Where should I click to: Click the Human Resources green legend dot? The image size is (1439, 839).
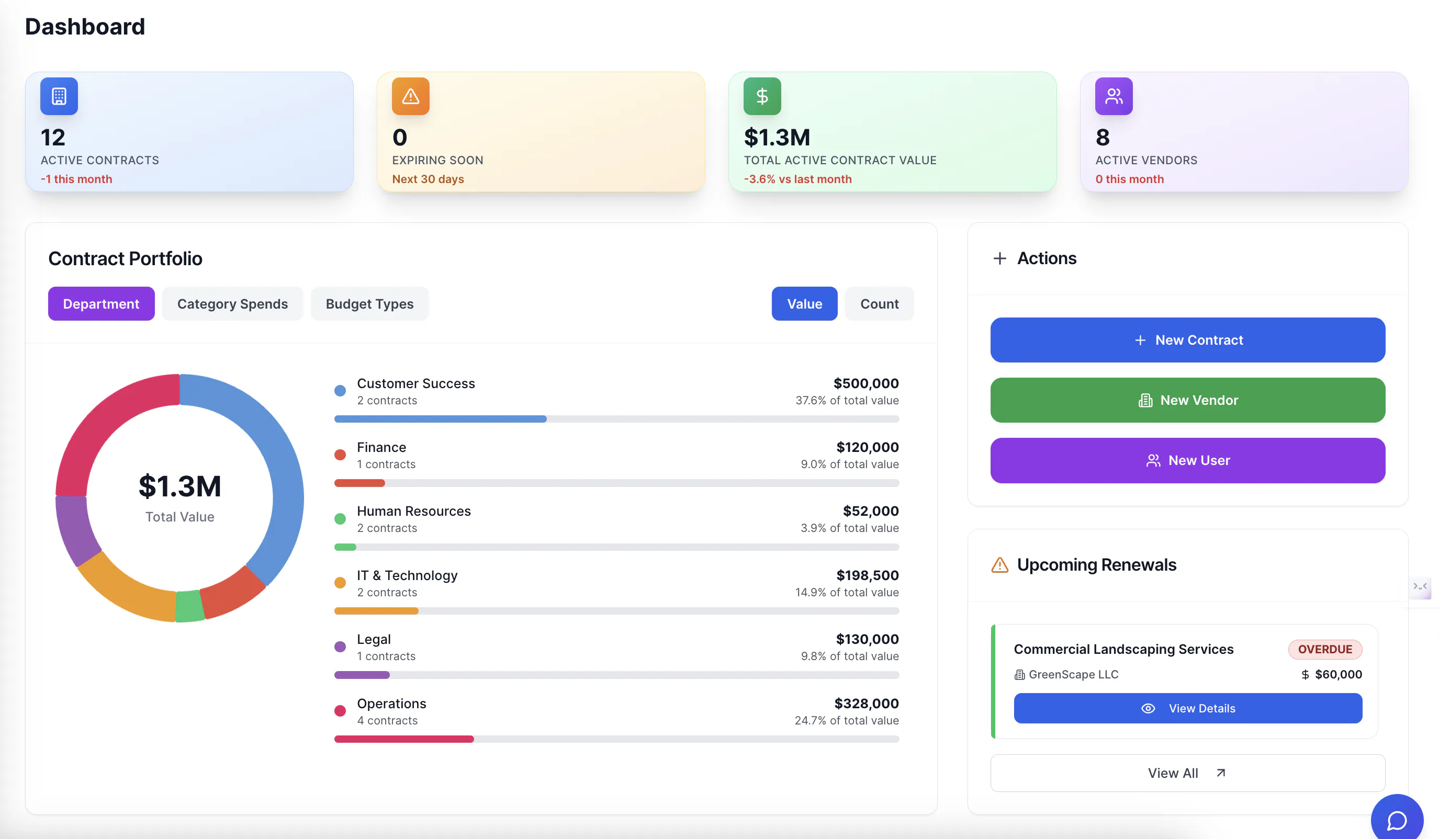340,519
